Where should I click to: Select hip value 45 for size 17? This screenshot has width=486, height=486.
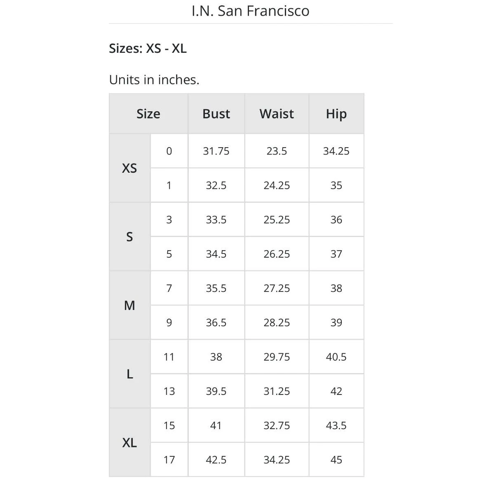[336, 460]
